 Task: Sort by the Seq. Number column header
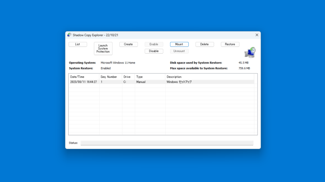111,77
